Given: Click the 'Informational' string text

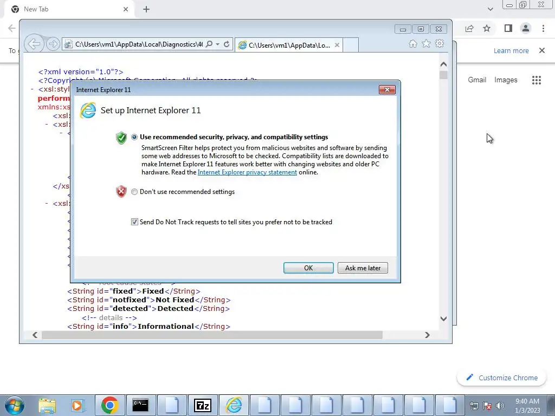Looking at the screenshot, I should (166, 326).
